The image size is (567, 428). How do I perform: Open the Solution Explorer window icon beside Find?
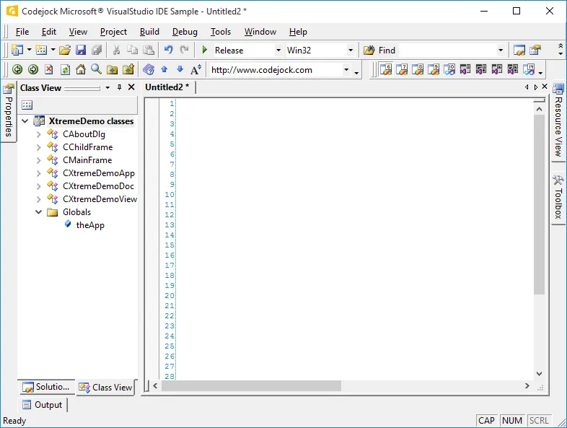click(x=519, y=51)
